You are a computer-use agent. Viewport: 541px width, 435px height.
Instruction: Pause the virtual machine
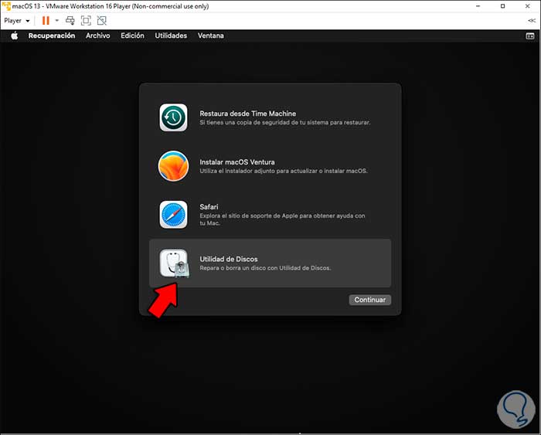coord(46,21)
